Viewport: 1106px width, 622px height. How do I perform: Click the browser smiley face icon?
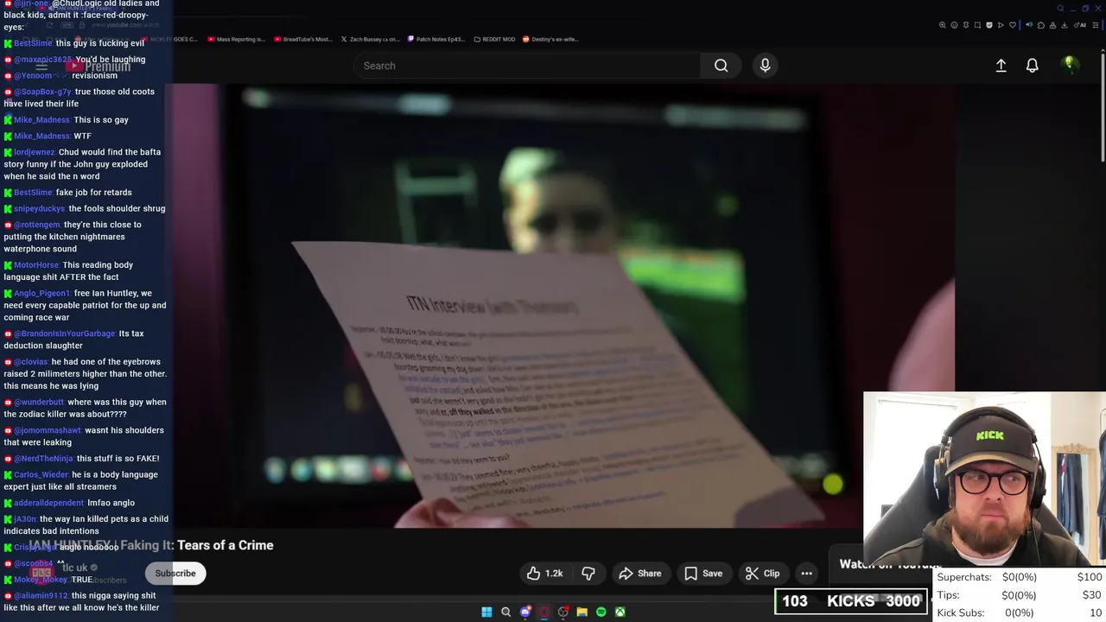click(954, 25)
